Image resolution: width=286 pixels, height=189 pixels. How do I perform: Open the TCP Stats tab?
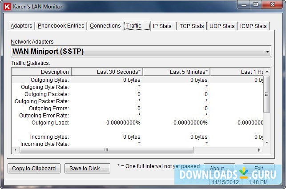(192, 26)
